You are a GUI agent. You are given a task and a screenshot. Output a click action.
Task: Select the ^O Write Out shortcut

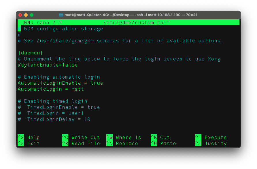[x=81, y=137]
